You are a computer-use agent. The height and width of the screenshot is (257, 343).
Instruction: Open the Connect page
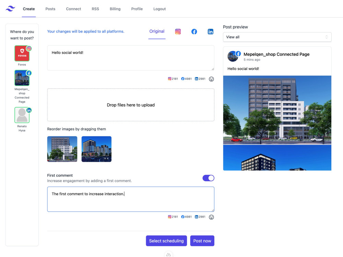pyautogui.click(x=73, y=9)
